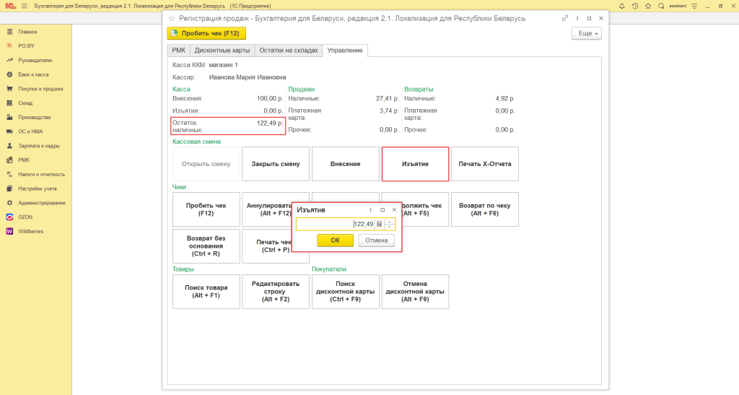Open Производство section in sidebar

(x=36, y=118)
